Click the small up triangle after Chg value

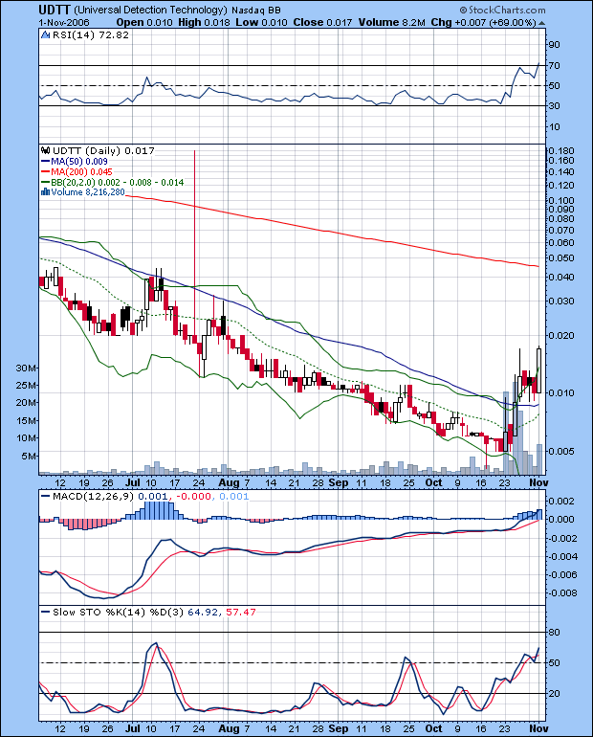pyautogui.click(x=541, y=23)
